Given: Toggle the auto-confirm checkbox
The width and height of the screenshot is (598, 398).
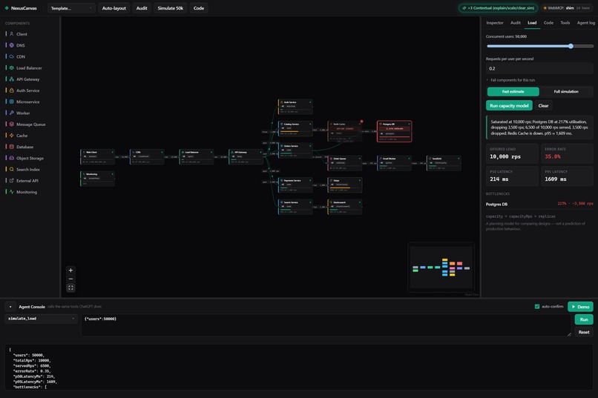Looking at the screenshot, I should pyautogui.click(x=537, y=307).
